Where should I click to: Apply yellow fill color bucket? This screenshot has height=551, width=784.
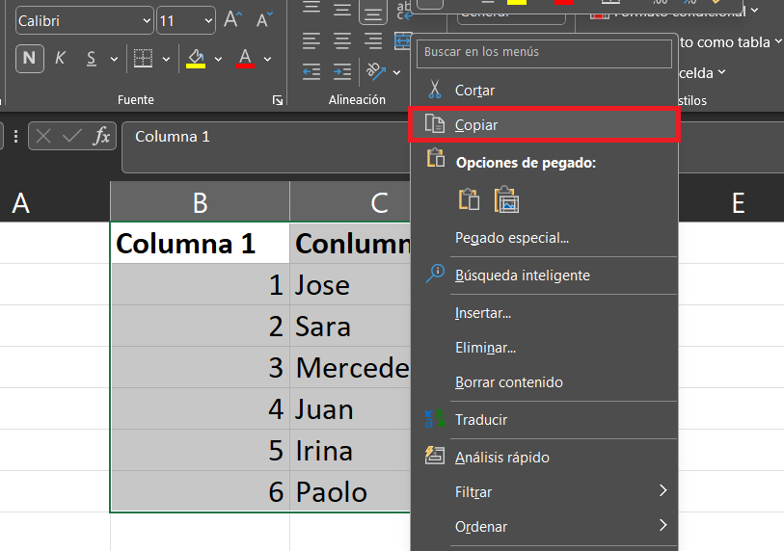click(x=196, y=59)
